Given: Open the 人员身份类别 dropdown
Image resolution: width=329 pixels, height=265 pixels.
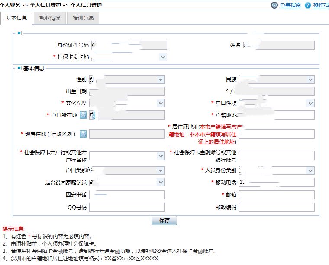Looking at the screenshot, I should coord(310,170).
